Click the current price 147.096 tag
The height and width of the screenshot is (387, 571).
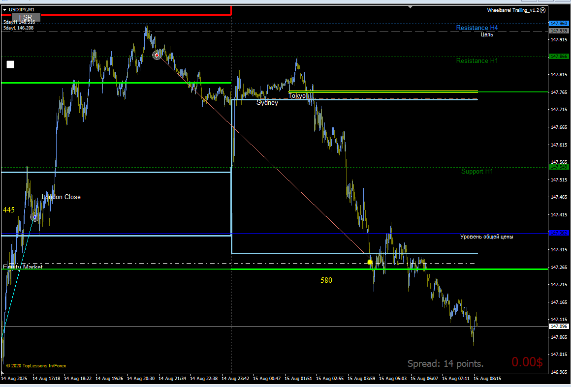pyautogui.click(x=559, y=327)
